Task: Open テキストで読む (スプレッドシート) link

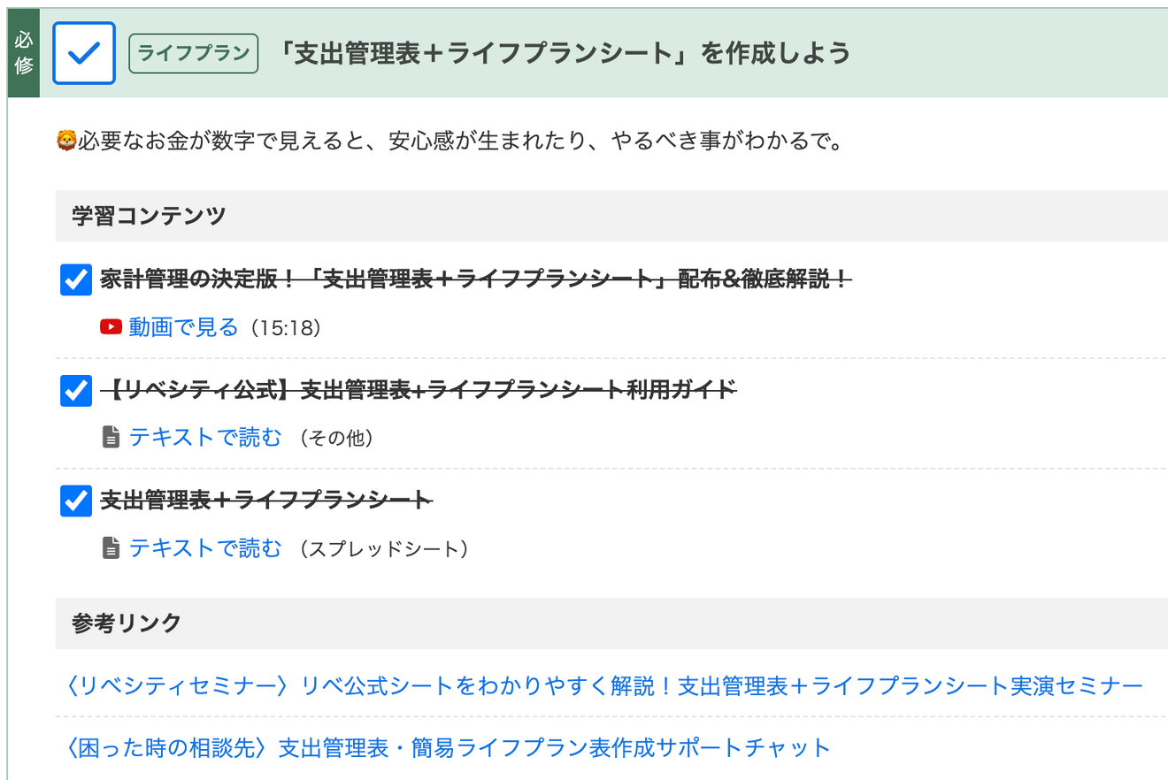Action: [205, 548]
